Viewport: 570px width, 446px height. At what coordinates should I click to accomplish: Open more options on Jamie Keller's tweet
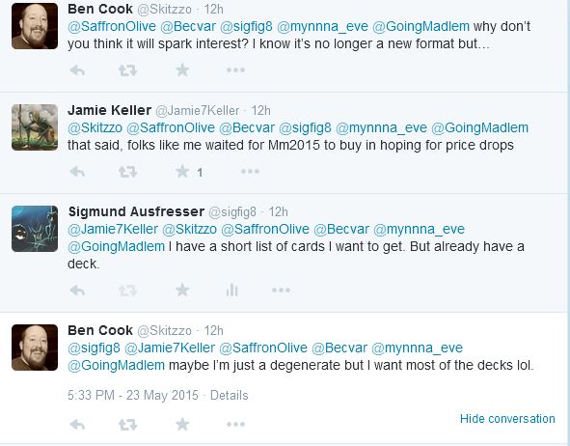[x=250, y=171]
